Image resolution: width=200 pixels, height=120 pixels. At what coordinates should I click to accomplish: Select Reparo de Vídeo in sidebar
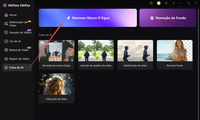[x=17, y=59]
